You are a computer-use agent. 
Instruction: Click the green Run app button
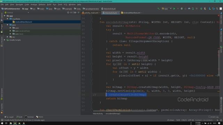[x=174, y=9]
